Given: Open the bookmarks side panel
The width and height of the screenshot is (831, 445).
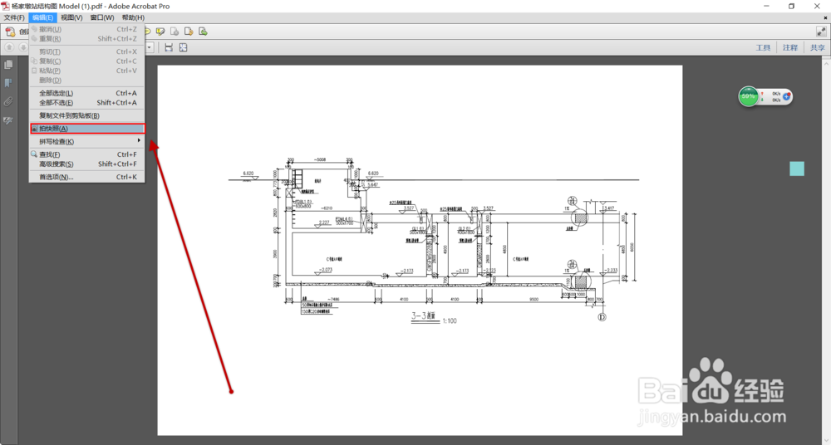Looking at the screenshot, I should [x=8, y=83].
